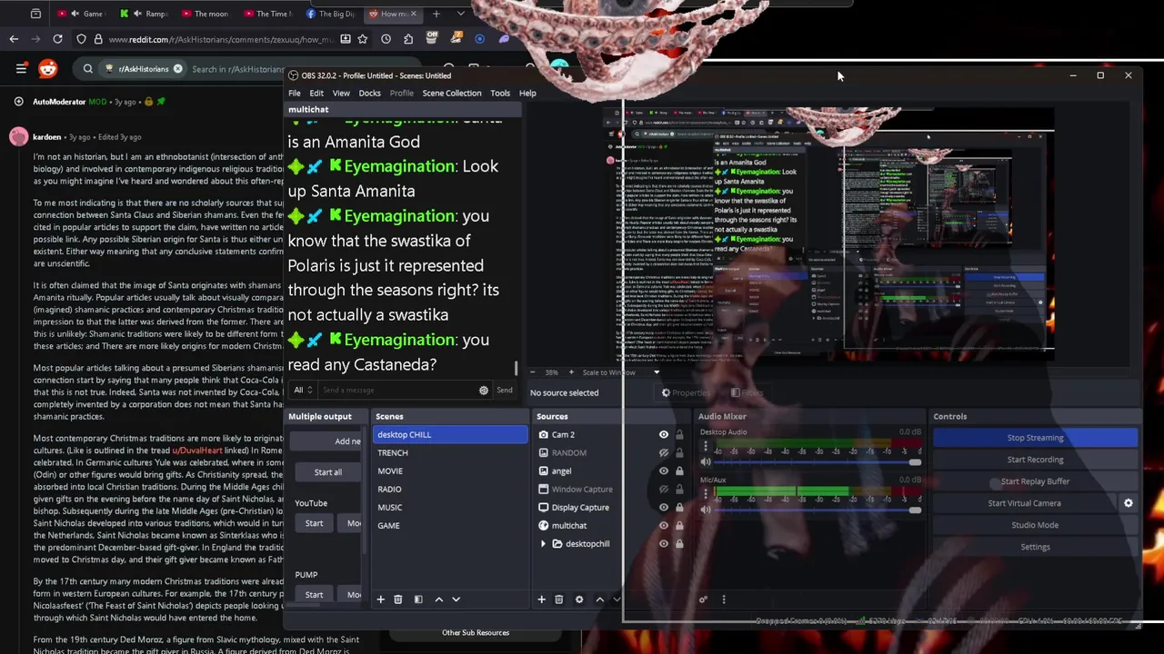This screenshot has height=654, width=1164.
Task: Switch to The Big Dip browser tab
Action: pyautogui.click(x=330, y=14)
